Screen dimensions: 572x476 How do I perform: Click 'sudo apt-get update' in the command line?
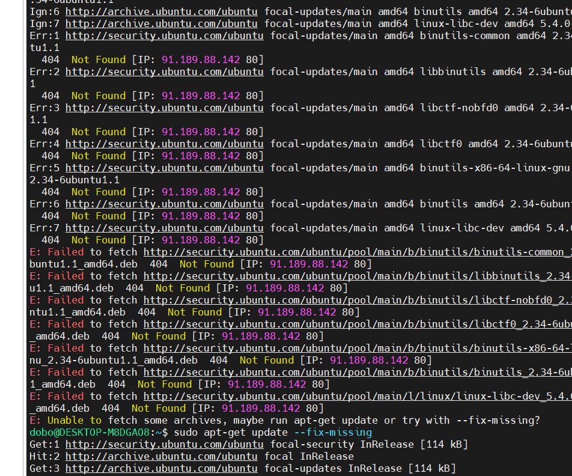(x=231, y=433)
